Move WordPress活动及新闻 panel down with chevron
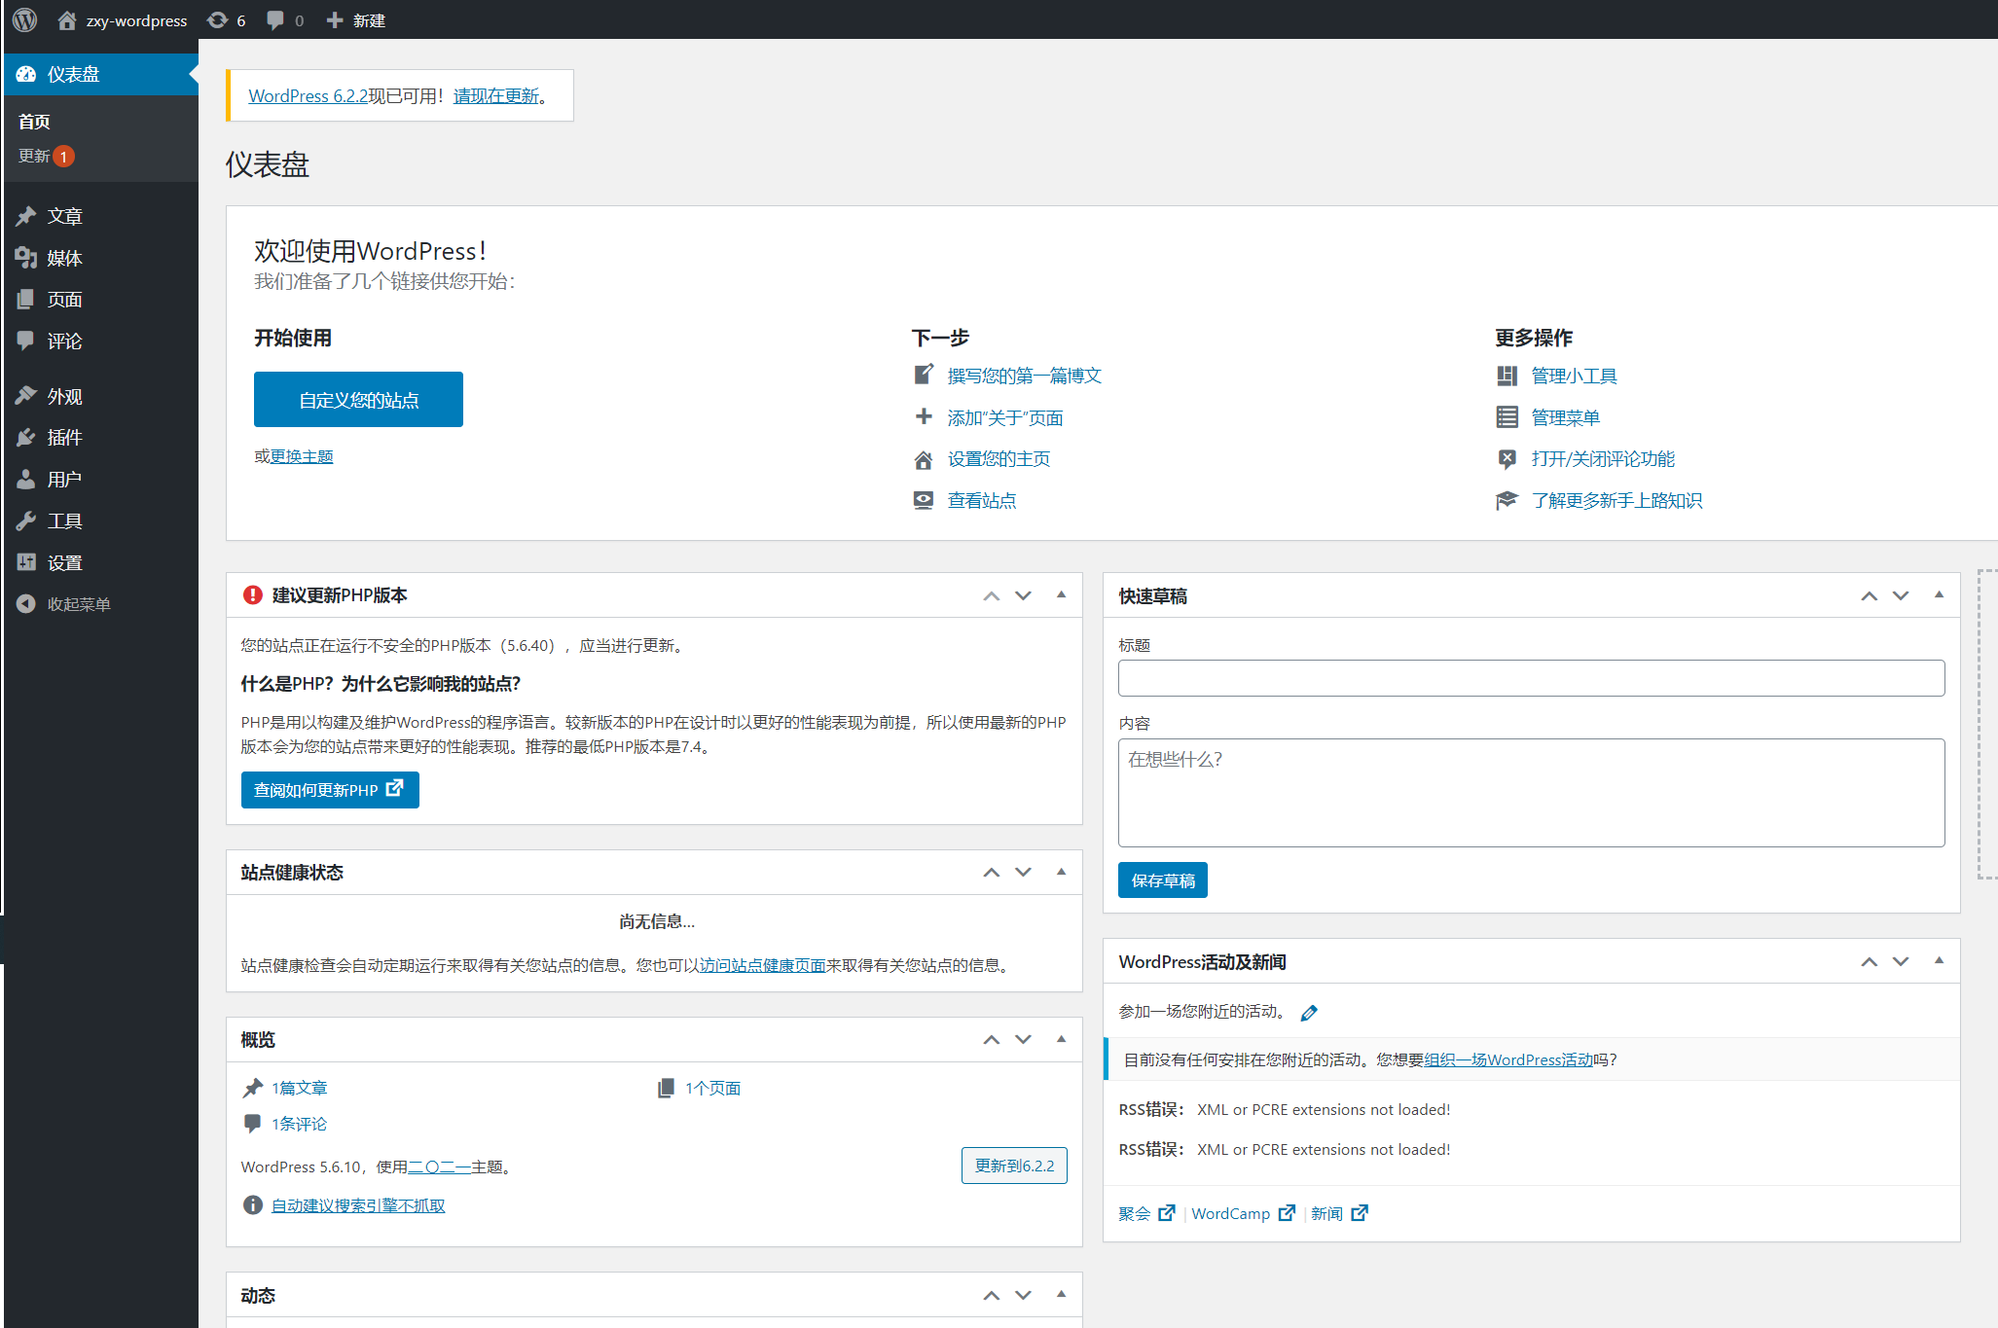 click(x=1901, y=961)
